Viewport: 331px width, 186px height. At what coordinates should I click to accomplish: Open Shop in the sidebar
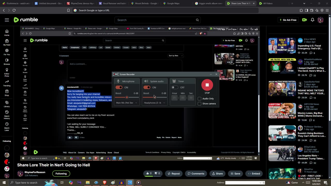pos(7,93)
